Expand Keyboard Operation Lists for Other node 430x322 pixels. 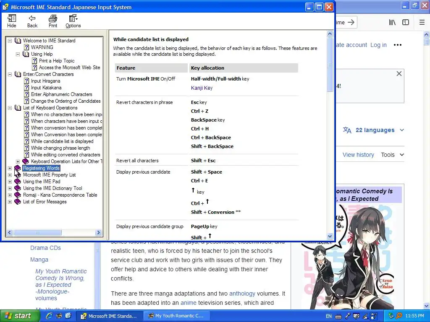[18, 161]
